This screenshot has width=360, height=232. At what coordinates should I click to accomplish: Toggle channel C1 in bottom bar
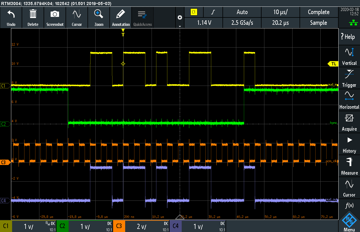[6, 226]
